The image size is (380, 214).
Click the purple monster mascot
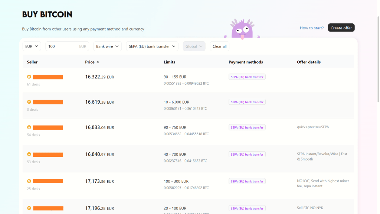pos(242,29)
